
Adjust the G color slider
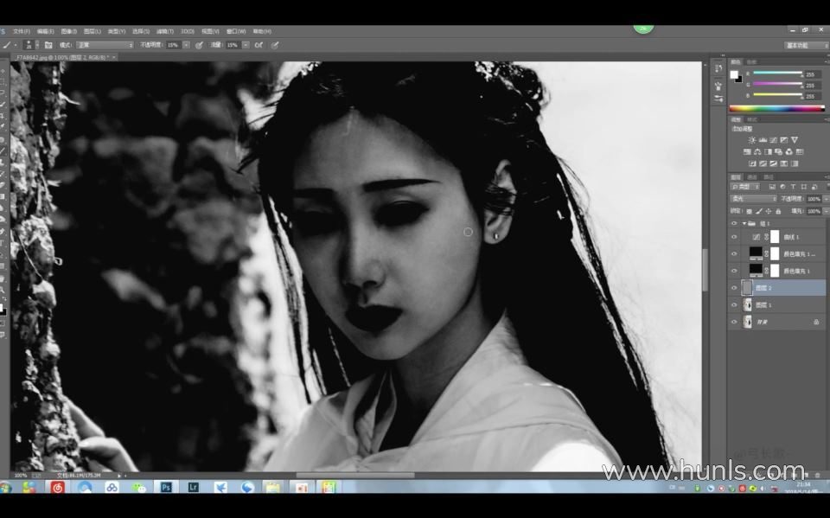(777, 84)
